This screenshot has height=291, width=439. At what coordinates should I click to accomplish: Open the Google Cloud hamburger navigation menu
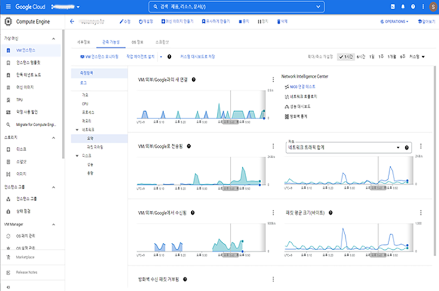8,7
